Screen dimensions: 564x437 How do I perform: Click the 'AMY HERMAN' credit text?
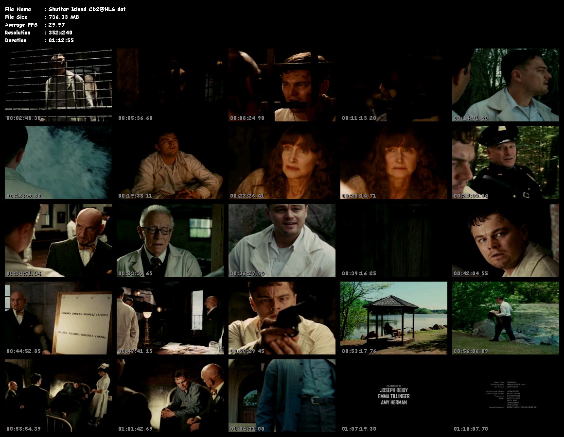click(394, 402)
